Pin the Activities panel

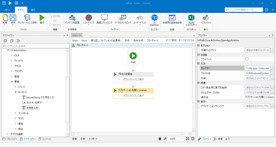point(67,36)
